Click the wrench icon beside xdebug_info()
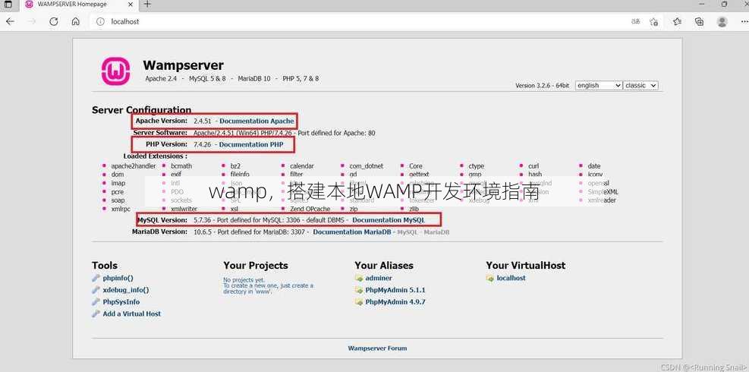 pos(96,290)
